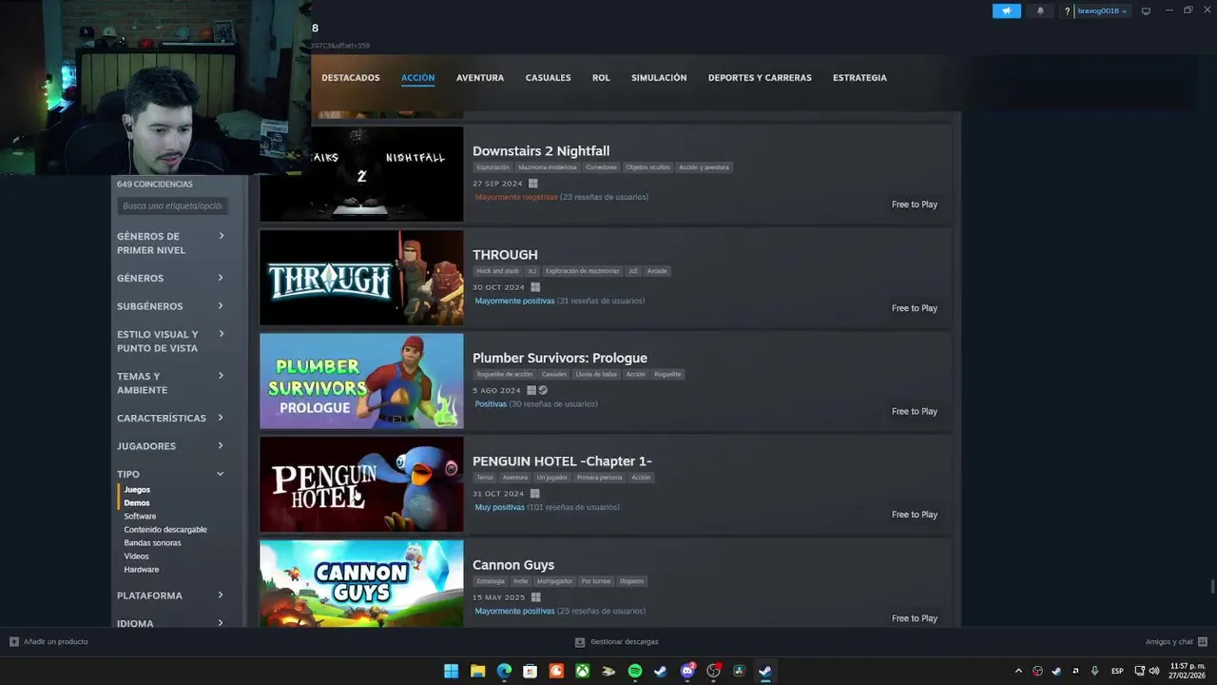Image resolution: width=1217 pixels, height=685 pixels.
Task: Click the tag search field
Action: (173, 205)
